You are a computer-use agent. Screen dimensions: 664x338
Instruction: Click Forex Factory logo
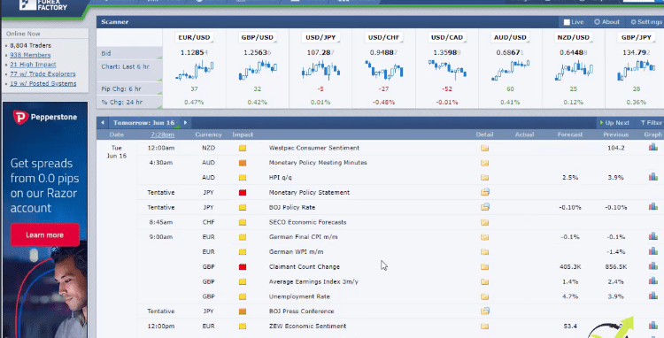43,5
